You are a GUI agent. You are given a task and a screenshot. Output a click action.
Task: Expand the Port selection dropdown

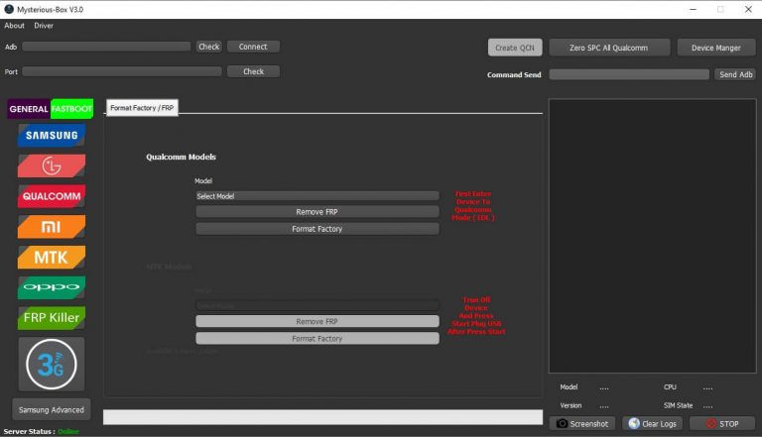122,71
